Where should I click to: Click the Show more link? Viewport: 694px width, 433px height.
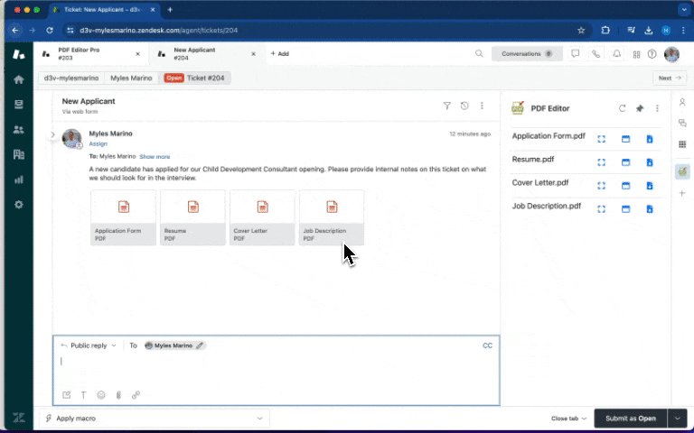pyautogui.click(x=154, y=156)
